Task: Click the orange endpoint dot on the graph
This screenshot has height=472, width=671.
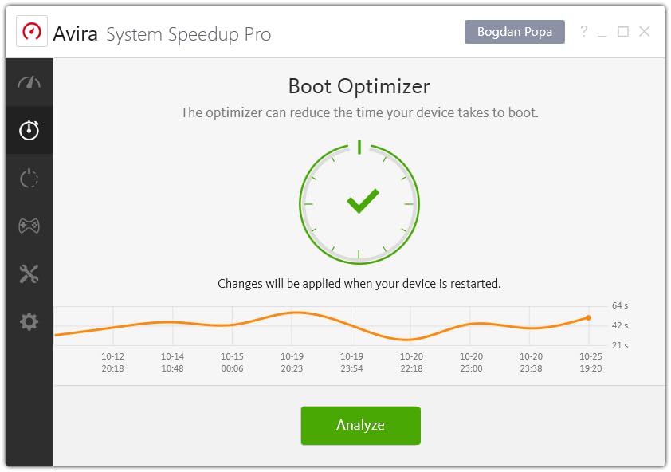Action: [588, 317]
